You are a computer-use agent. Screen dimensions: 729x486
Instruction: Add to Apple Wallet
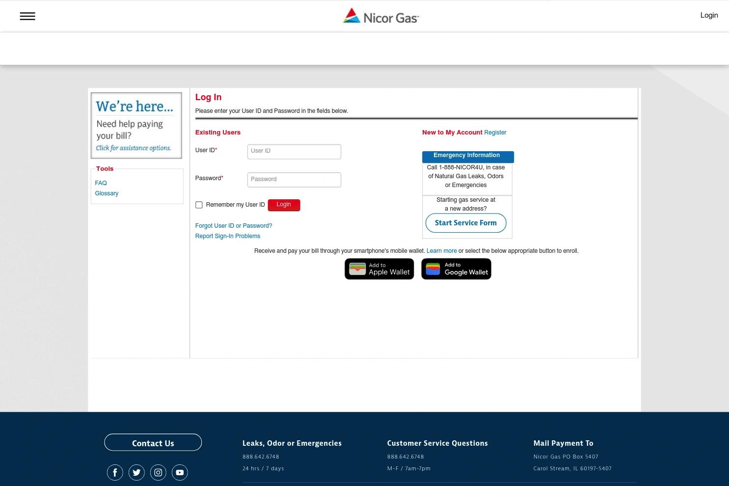pyautogui.click(x=379, y=269)
